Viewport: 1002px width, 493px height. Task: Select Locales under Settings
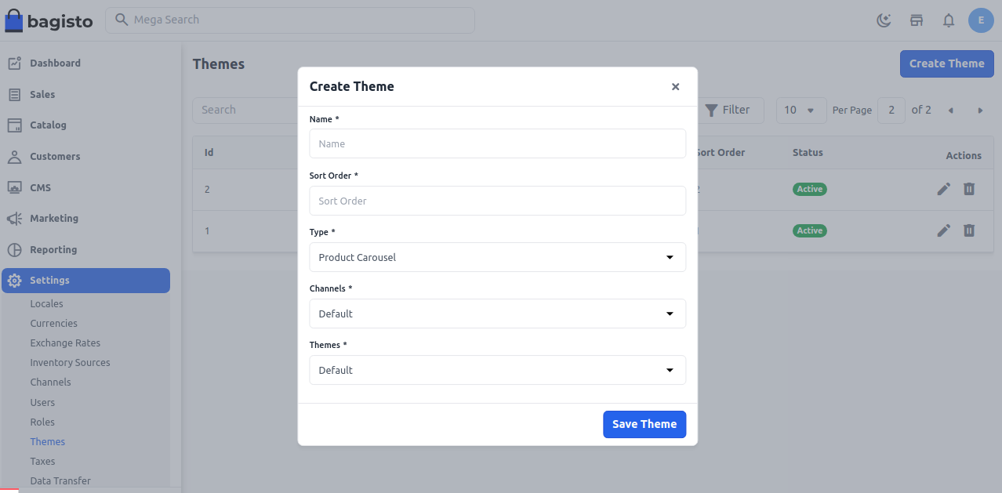coord(46,303)
